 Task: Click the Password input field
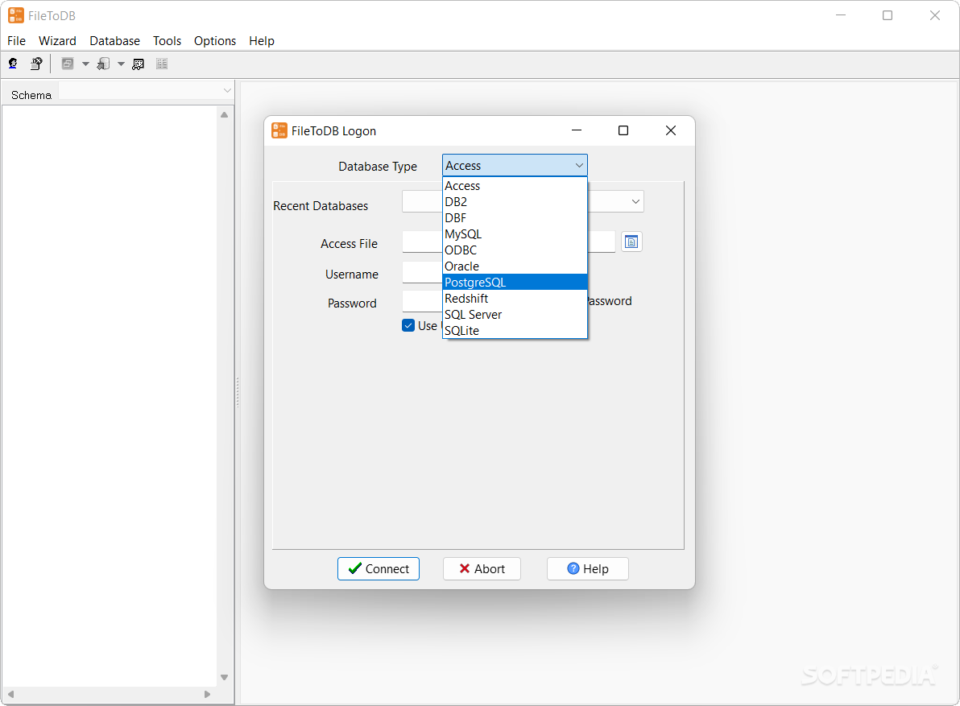click(422, 301)
